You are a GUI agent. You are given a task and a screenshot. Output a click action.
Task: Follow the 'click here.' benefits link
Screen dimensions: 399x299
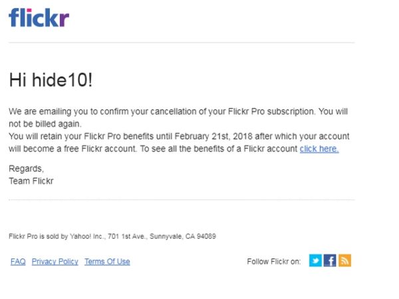pos(319,149)
